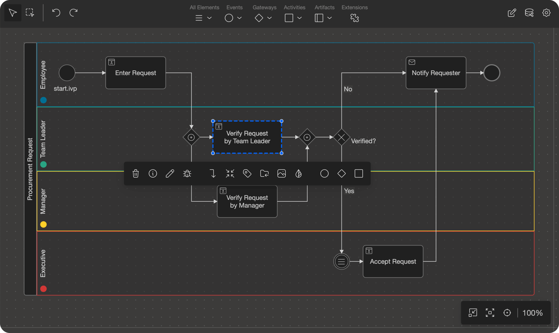Select the parallel split gateway
The width and height of the screenshot is (559, 333).
[191, 137]
